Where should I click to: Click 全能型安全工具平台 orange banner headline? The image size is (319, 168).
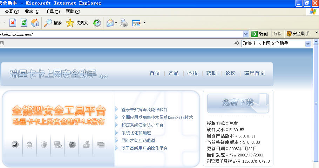coord(59,111)
